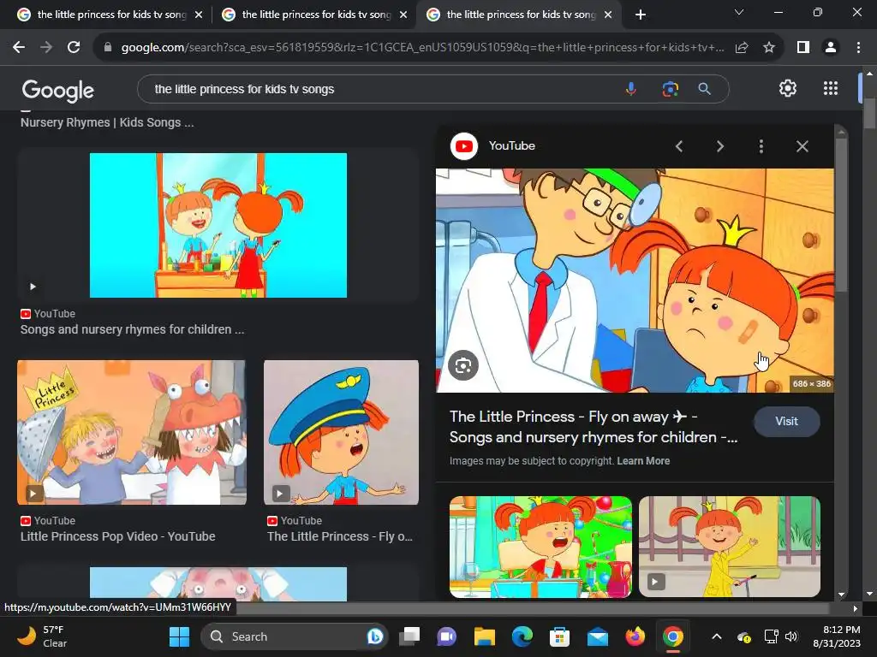Open Songs and nursery rhymes for children link

pyautogui.click(x=132, y=329)
